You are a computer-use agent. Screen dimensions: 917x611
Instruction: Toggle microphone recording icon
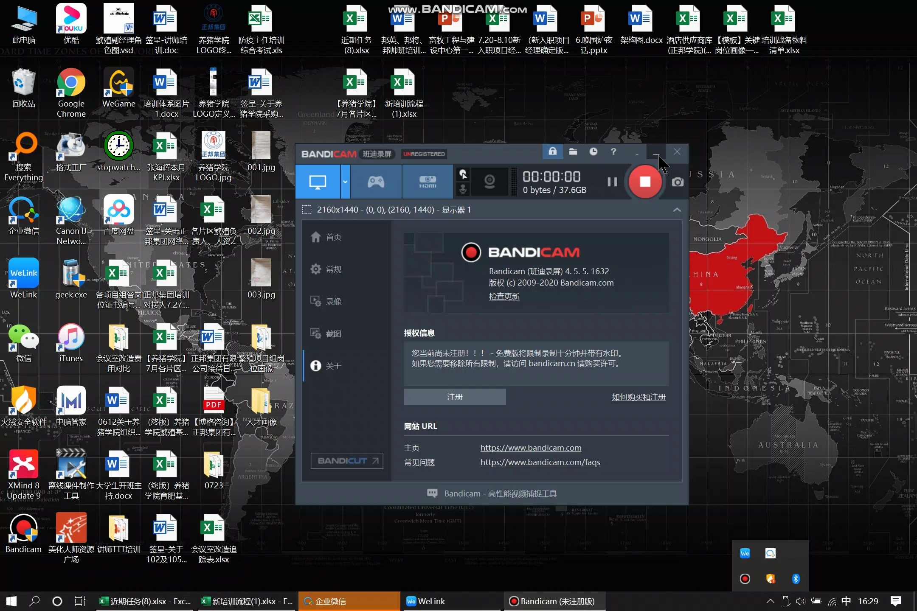463,189
